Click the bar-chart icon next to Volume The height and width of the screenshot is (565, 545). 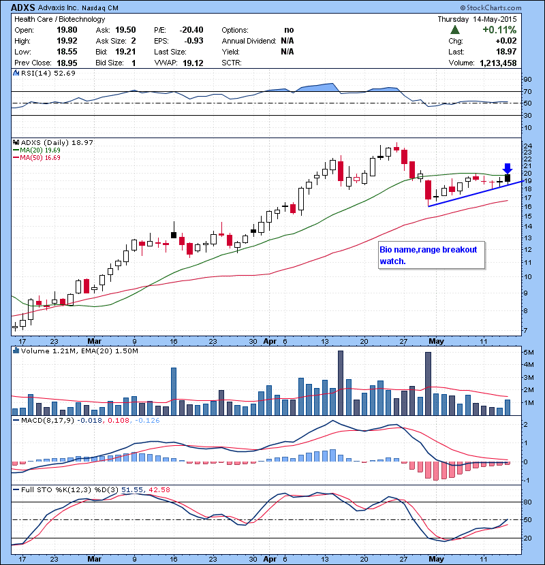(x=16, y=351)
